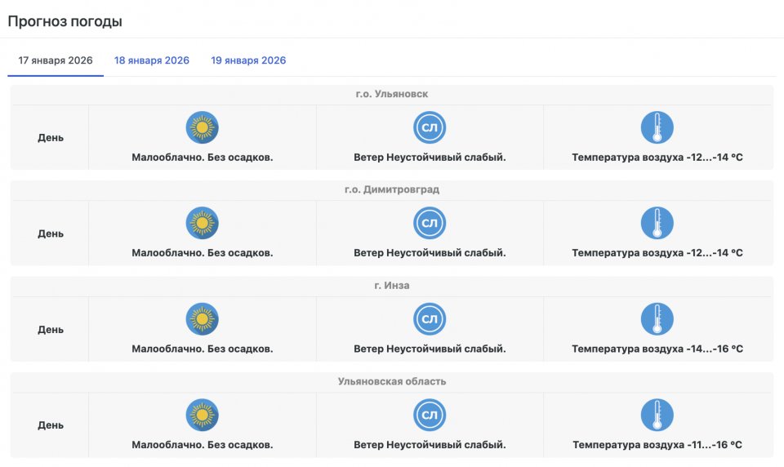Click the Ульяновская область section header
The image size is (784, 467).
click(392, 381)
